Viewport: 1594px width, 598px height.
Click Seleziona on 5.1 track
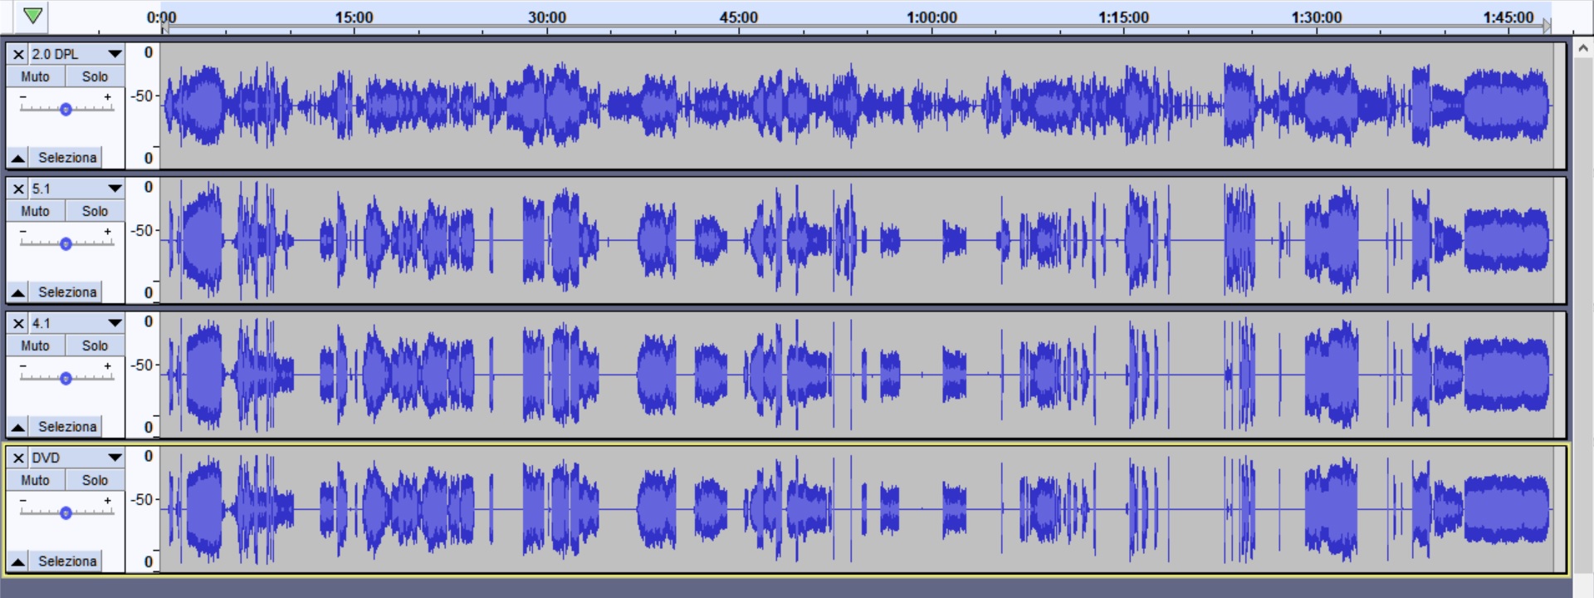(x=67, y=292)
